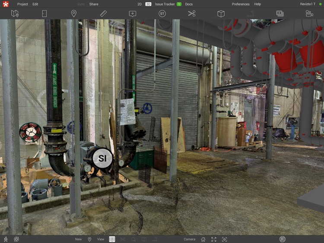
Task: Open the sheets door icon tool
Action: [44, 14]
